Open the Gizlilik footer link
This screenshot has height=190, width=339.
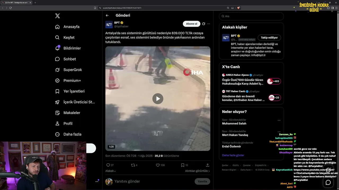pyautogui.click(x=236, y=165)
